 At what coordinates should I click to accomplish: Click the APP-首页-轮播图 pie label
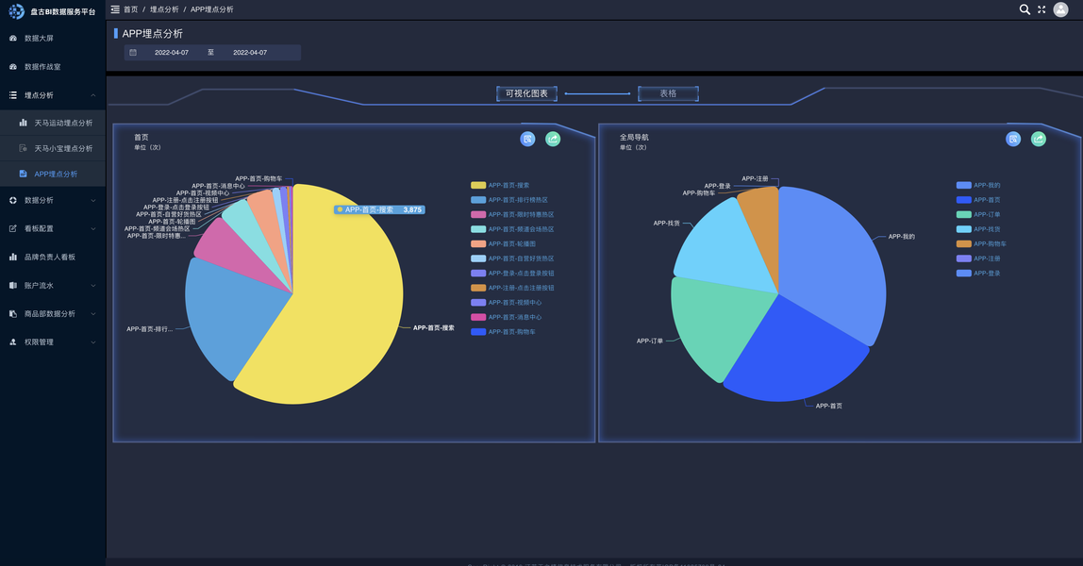[x=172, y=222]
